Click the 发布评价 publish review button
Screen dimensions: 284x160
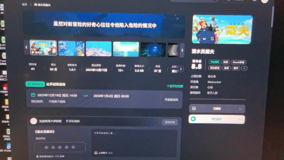tap(170, 122)
